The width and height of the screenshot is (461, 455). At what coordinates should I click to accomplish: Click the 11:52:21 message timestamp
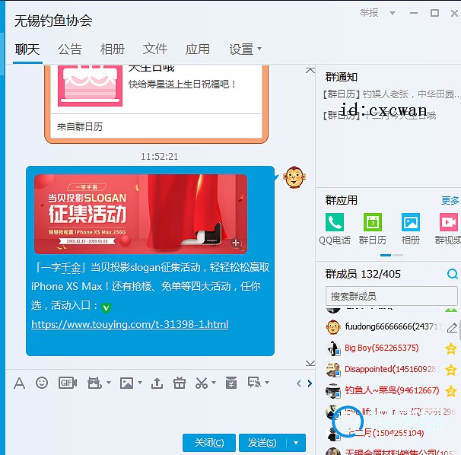coord(159,157)
